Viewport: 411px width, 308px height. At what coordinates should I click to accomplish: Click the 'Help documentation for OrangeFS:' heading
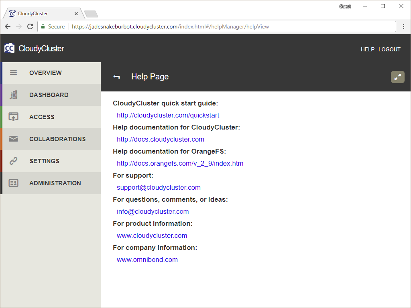169,151
